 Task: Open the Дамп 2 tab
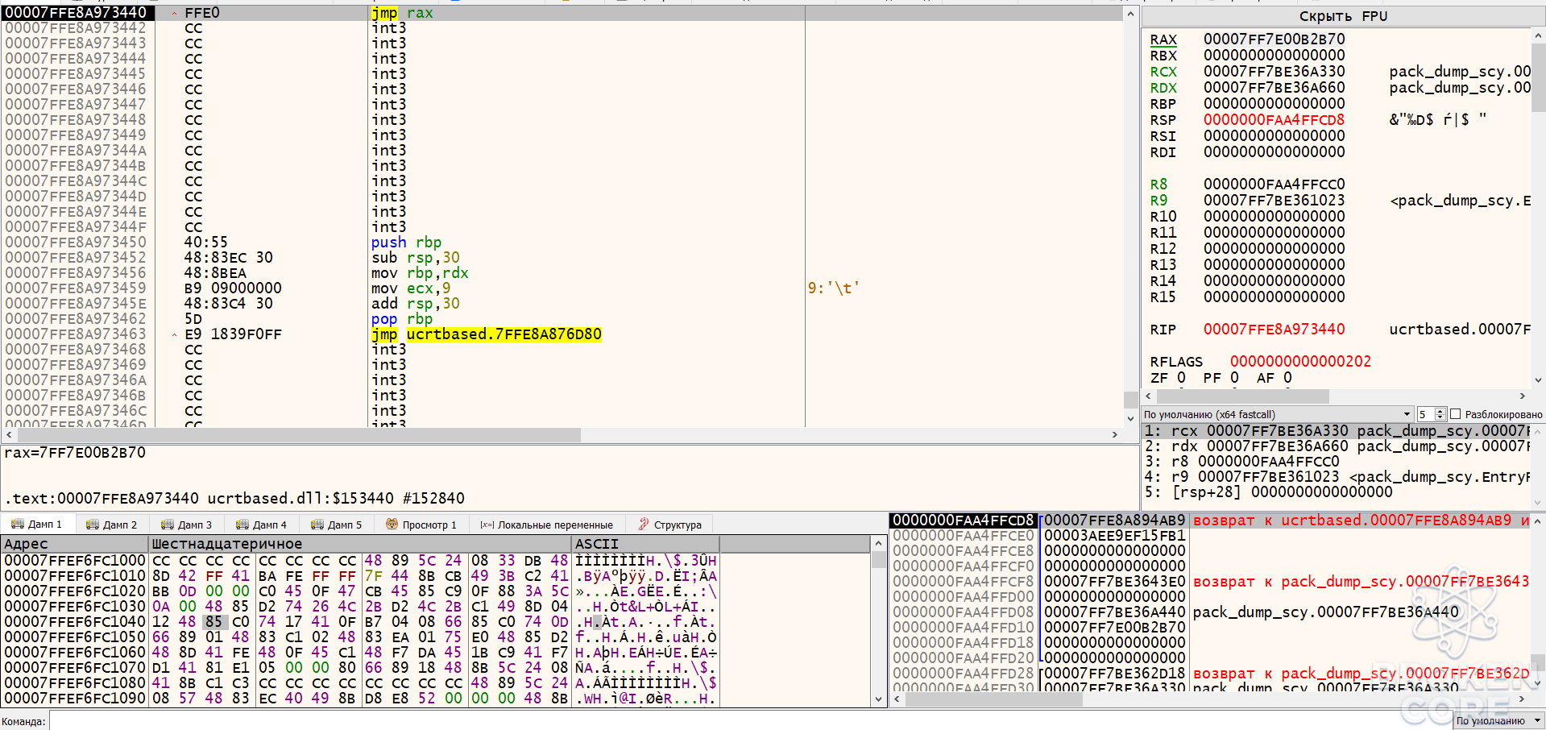click(112, 525)
